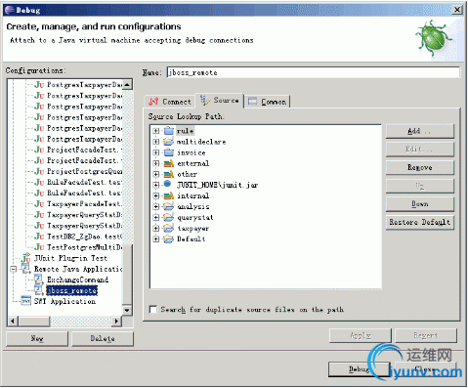The image size is (468, 388).
Task: Collapse the Remote Java Application node
Action: click(x=14, y=269)
